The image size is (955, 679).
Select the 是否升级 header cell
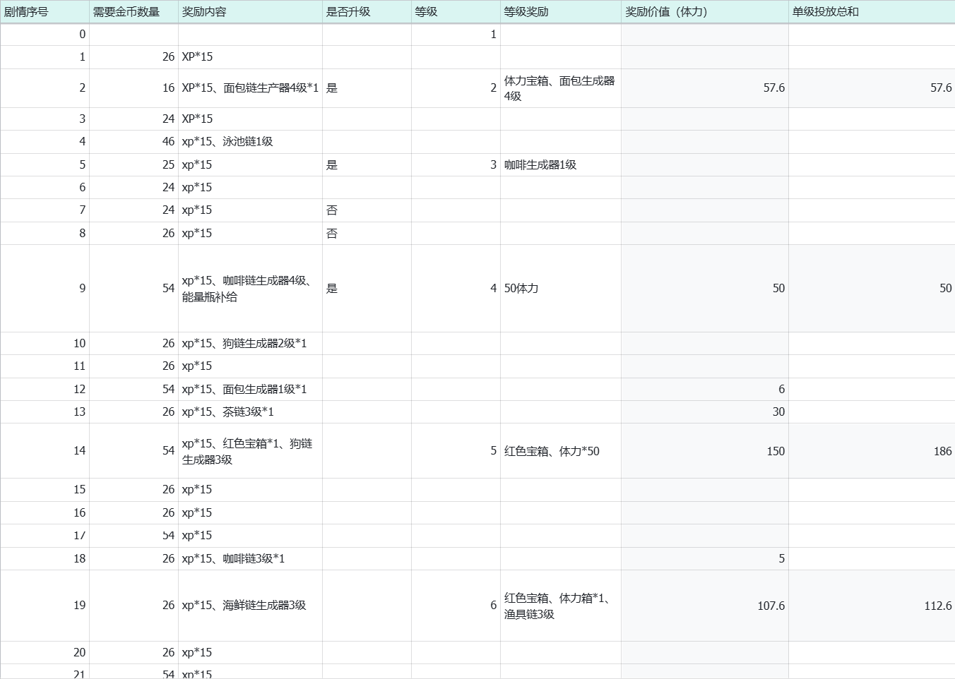coord(367,12)
